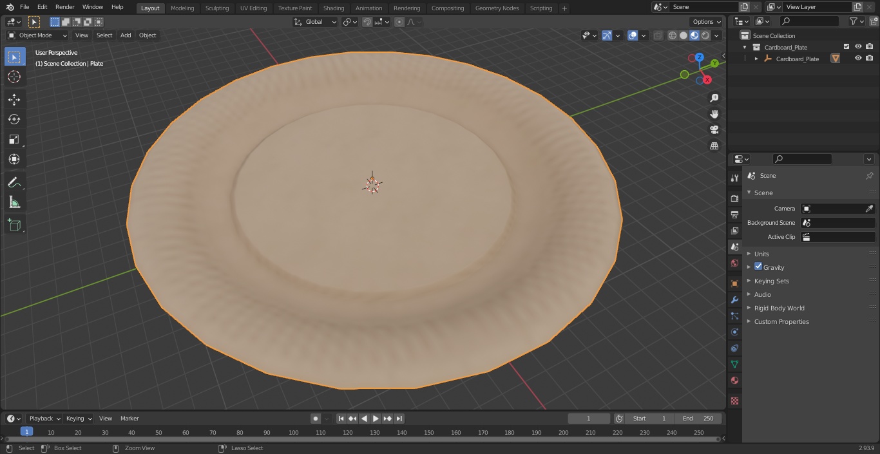
Task: Open the Physics properties tab
Action: (x=734, y=332)
